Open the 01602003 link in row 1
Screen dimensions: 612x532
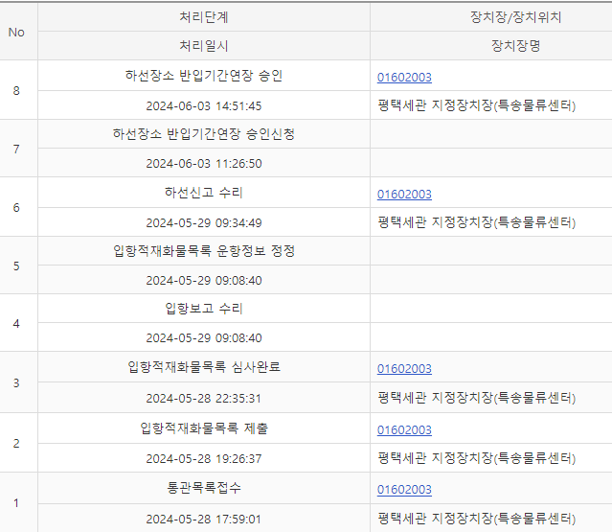[x=404, y=490]
